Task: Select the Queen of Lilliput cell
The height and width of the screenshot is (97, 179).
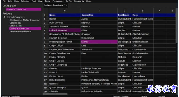Action: coord(65,88)
